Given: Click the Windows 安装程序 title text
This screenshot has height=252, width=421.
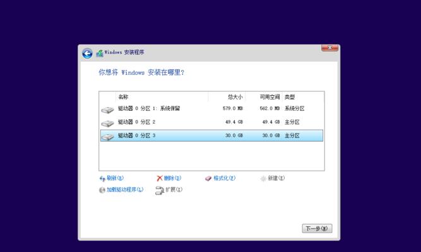Looking at the screenshot, I should 124,52.
